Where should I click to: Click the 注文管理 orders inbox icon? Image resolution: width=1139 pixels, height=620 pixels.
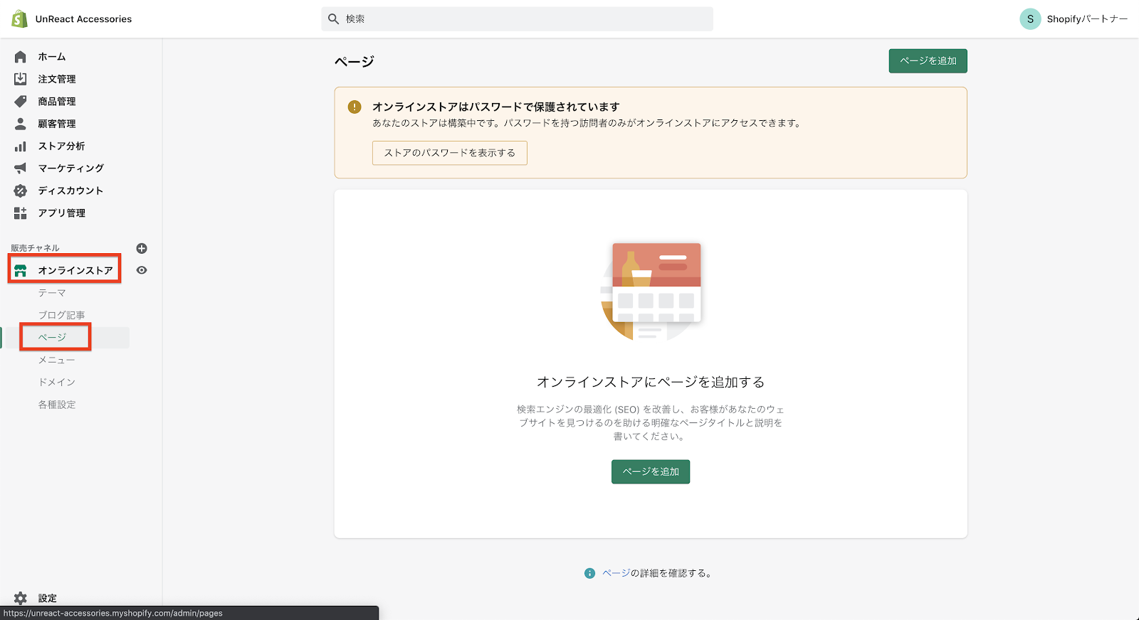pyautogui.click(x=21, y=79)
